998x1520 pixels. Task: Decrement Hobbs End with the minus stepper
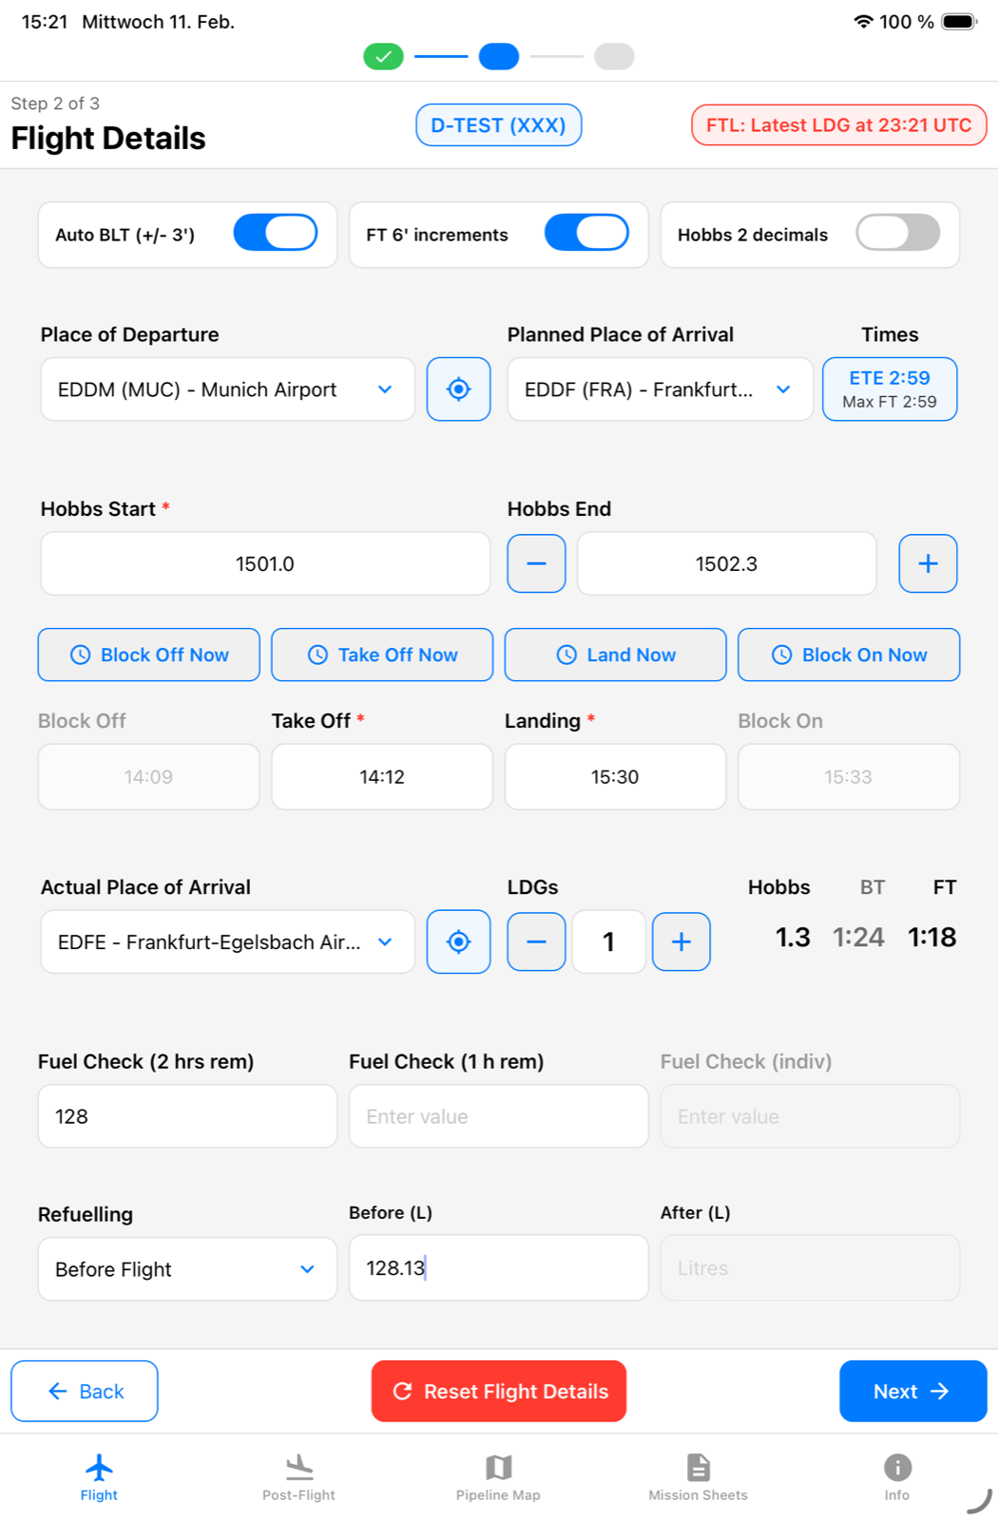coord(535,563)
